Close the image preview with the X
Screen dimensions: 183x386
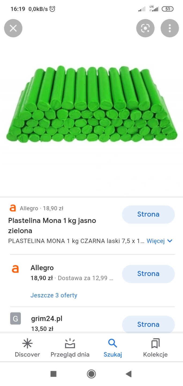pyautogui.click(x=13, y=28)
